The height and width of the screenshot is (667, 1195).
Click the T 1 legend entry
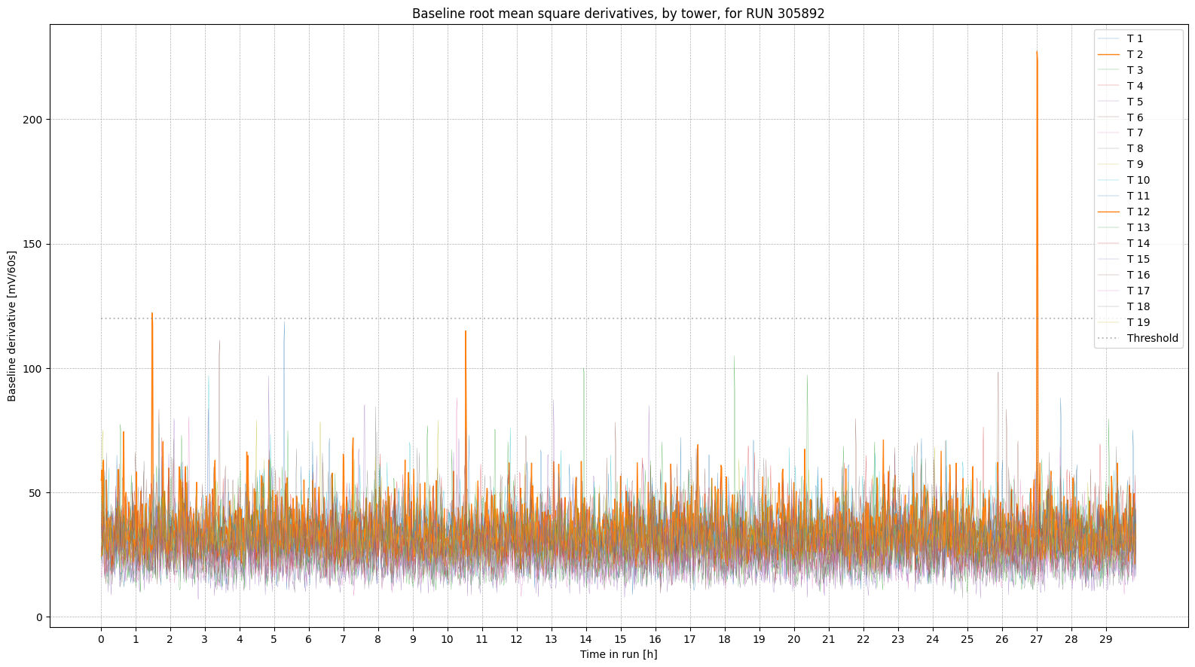tap(1135, 38)
